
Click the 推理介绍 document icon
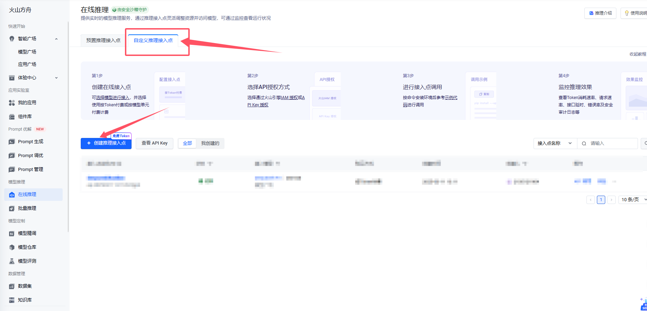(591, 13)
